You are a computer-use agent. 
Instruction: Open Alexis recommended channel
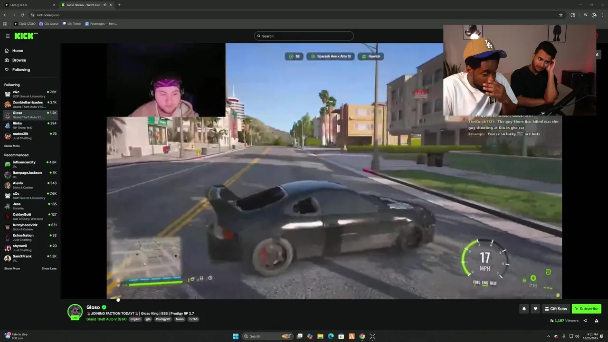(30, 185)
